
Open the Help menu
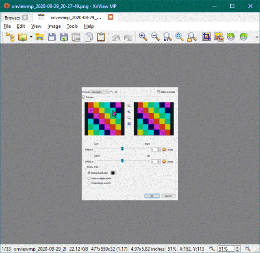(89, 26)
